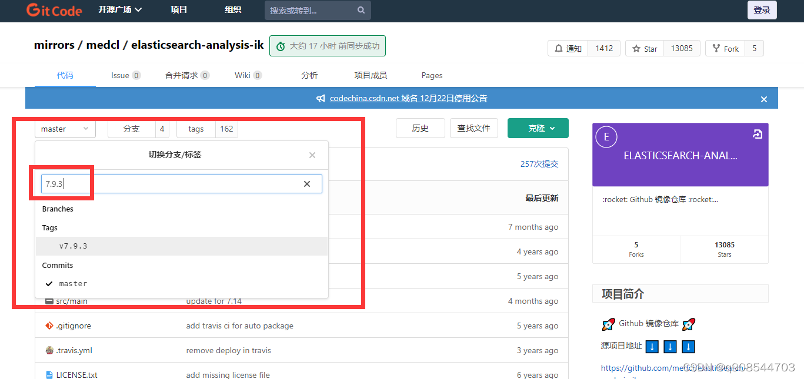Click the GitCode logo
This screenshot has height=379, width=804.
(x=54, y=10)
